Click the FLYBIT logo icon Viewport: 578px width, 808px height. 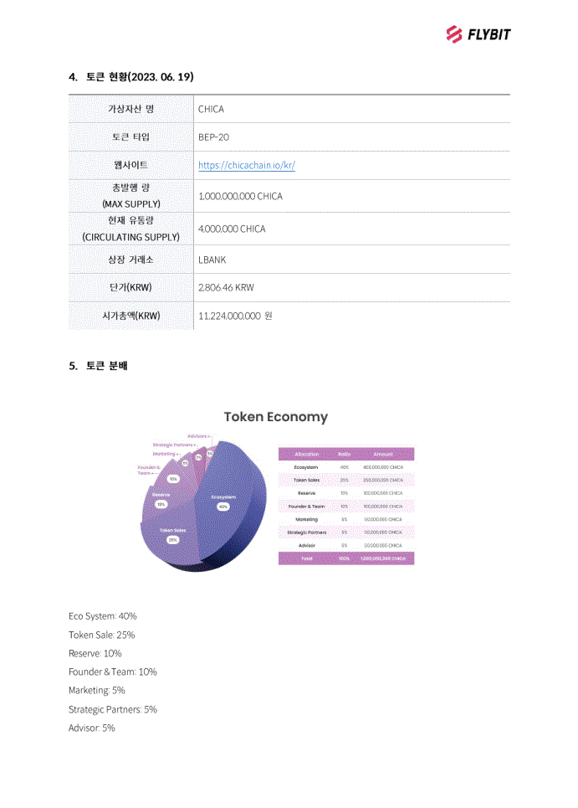pos(454,34)
